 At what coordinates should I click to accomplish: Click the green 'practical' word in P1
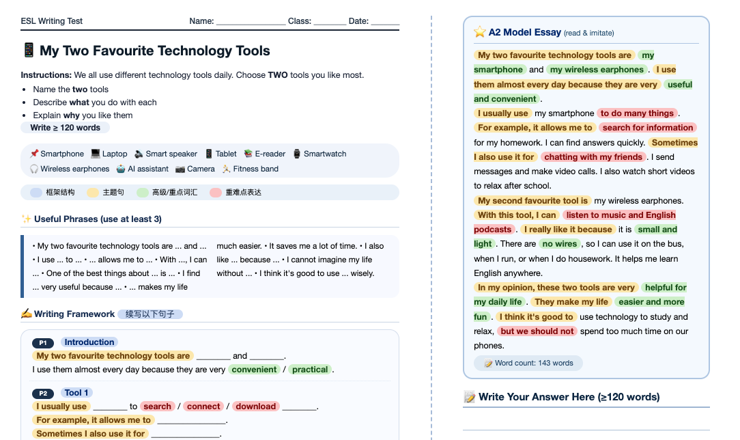(310, 370)
